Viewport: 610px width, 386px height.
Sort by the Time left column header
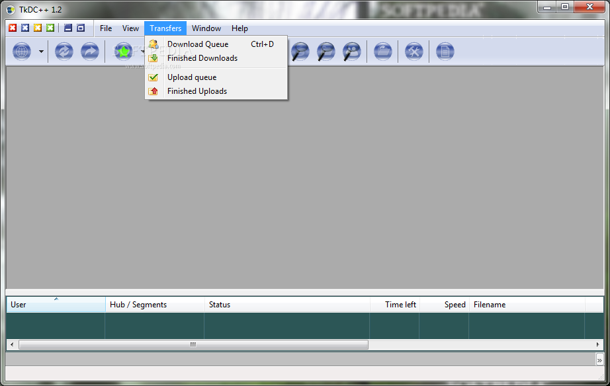click(395, 304)
